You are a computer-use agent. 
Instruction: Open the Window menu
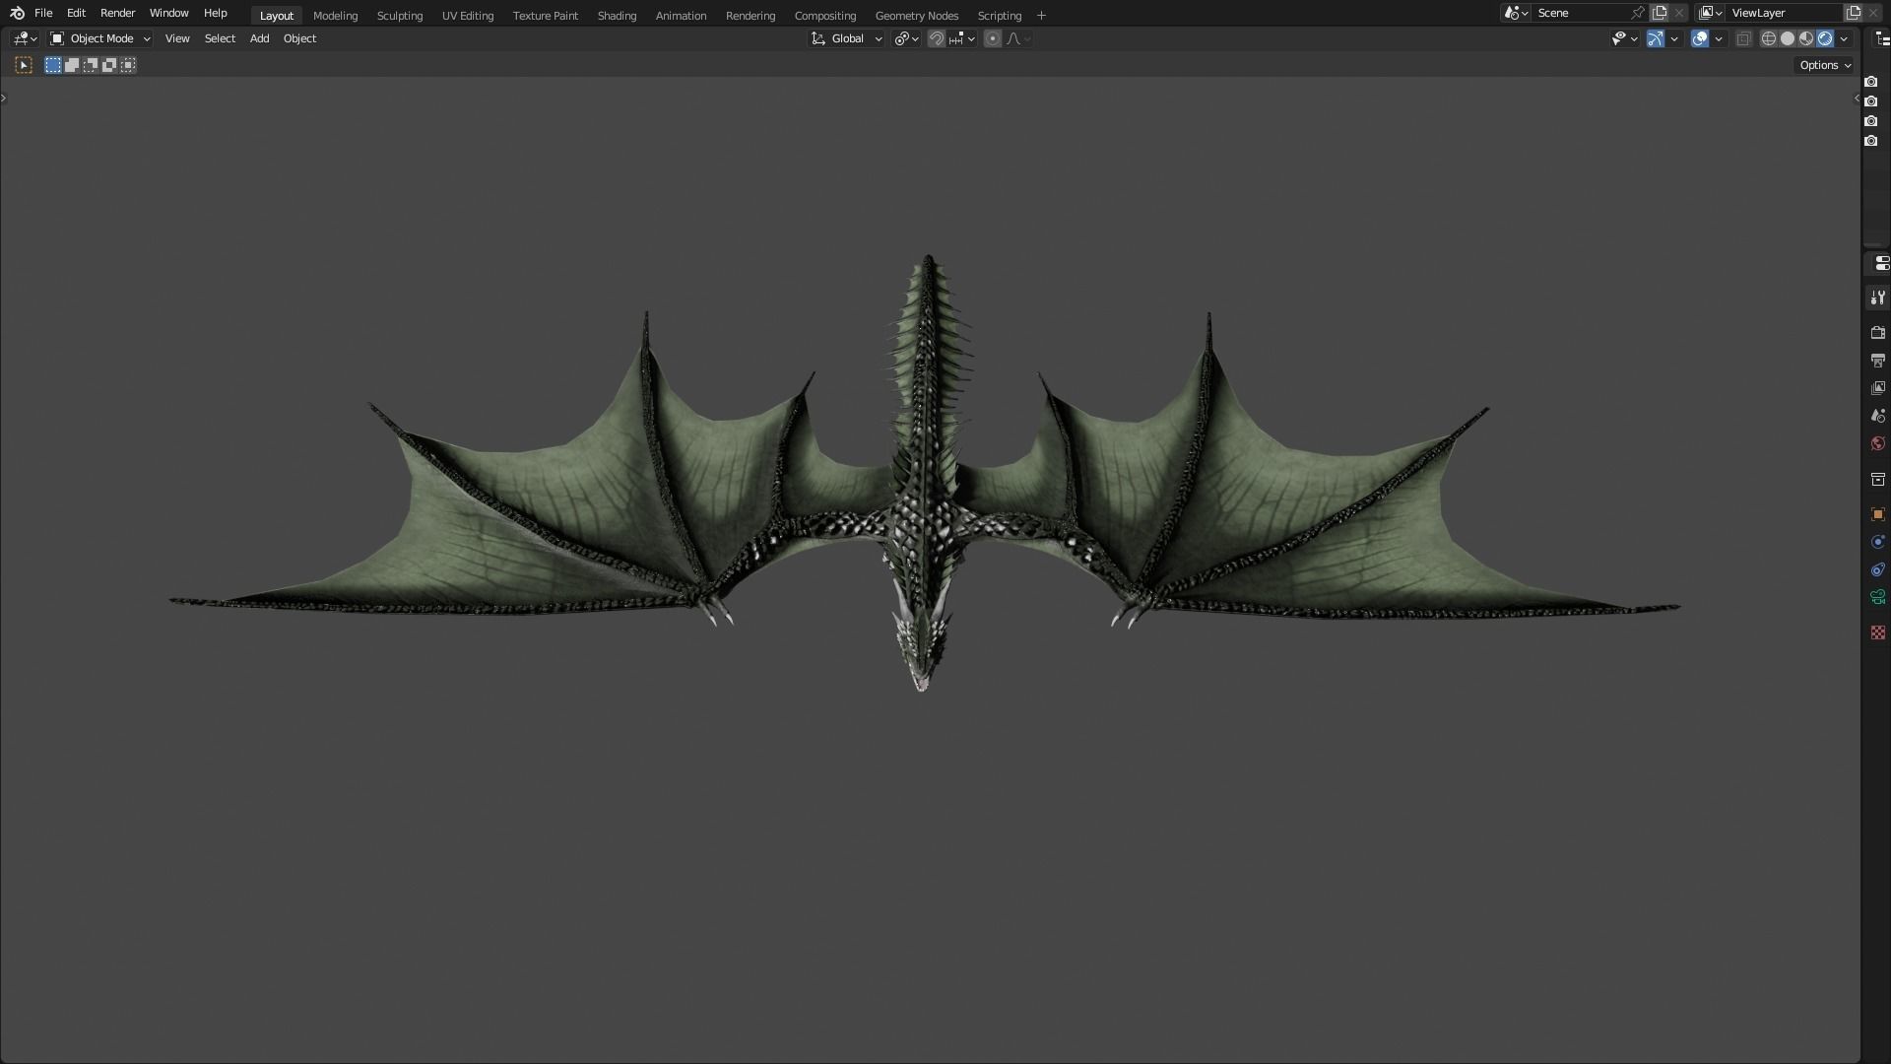point(168,13)
